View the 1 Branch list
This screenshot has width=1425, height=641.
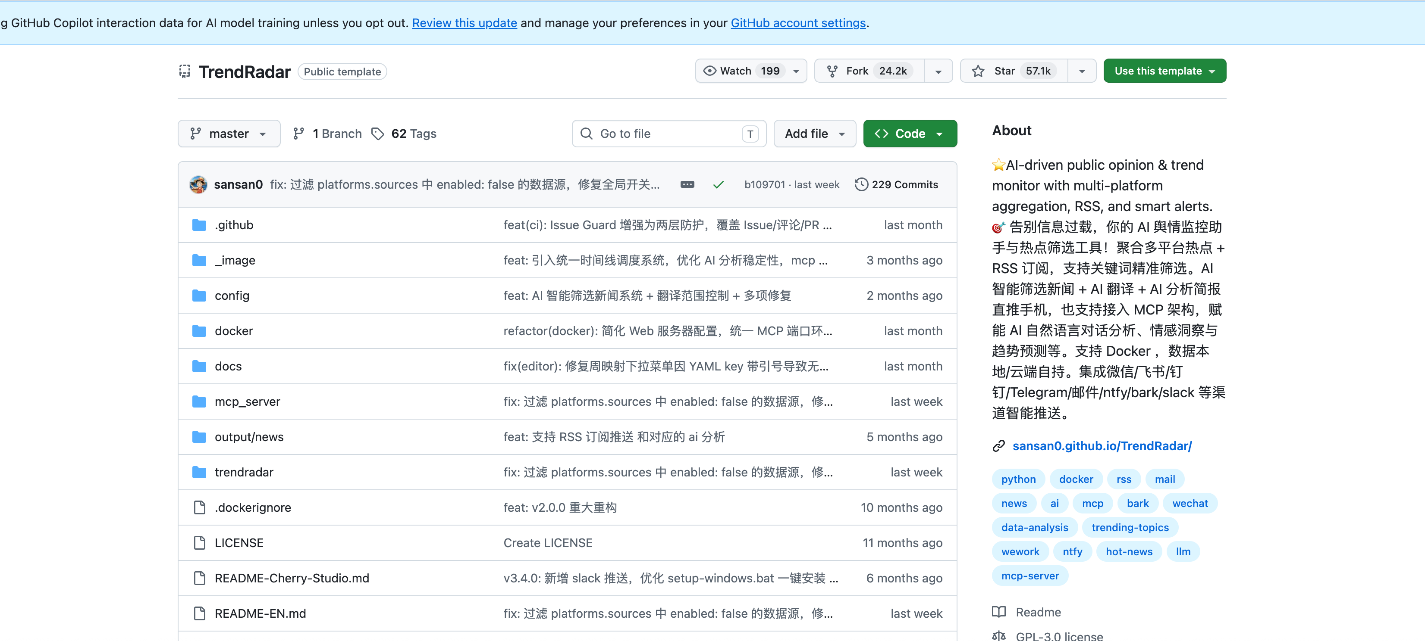click(x=327, y=134)
